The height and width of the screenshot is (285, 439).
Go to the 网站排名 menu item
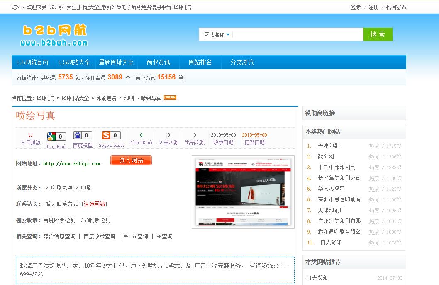tap(200, 62)
